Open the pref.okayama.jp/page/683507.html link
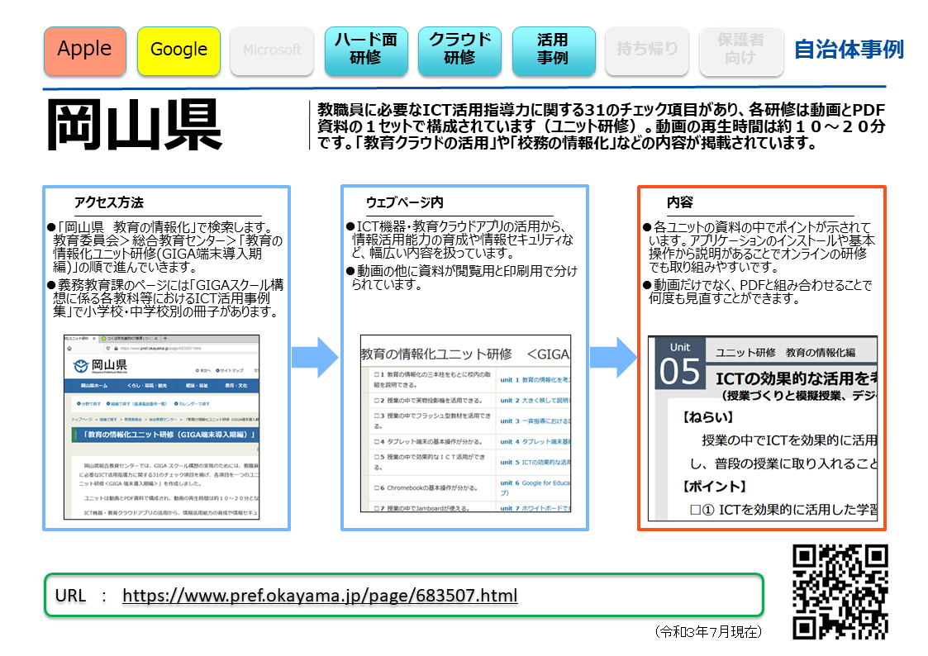 click(320, 595)
